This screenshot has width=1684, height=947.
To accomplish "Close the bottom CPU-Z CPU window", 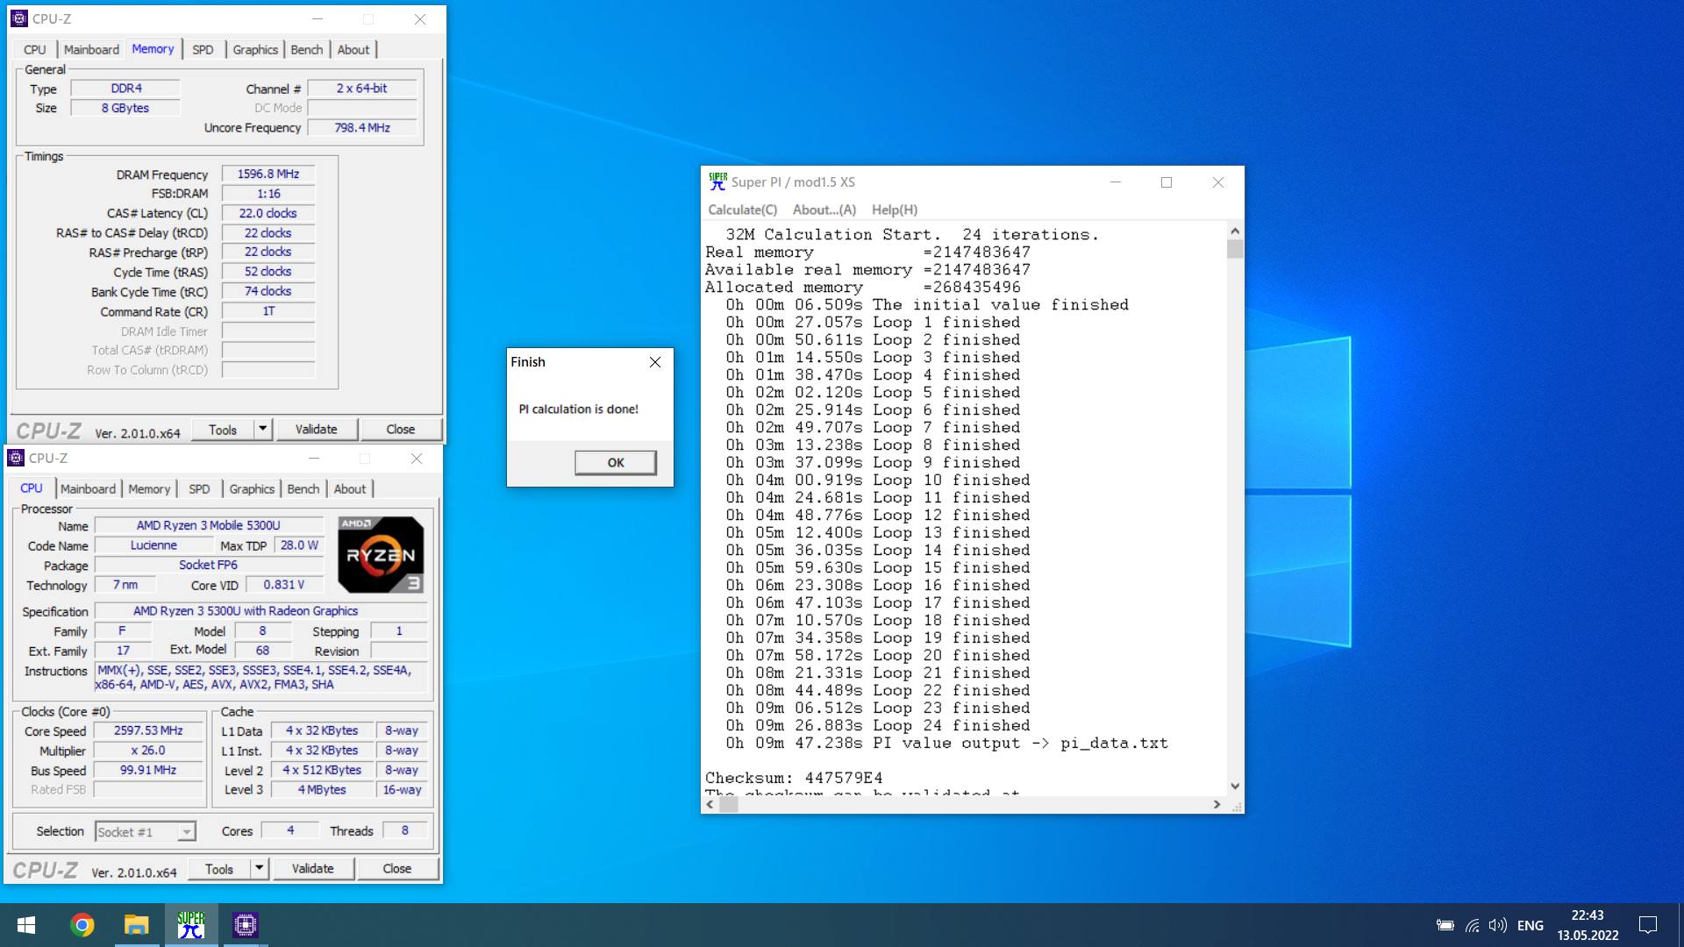I will [417, 458].
